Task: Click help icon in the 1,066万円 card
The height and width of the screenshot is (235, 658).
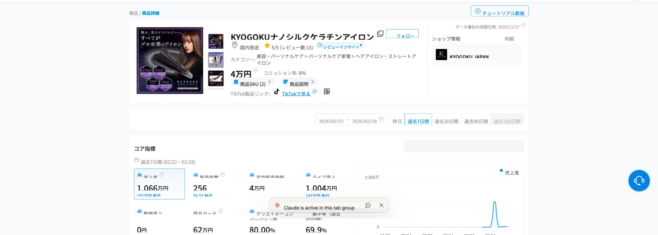Action: [162, 175]
